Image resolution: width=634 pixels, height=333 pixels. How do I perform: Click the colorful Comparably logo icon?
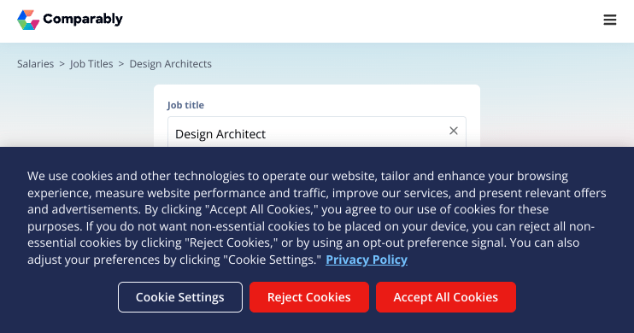[x=28, y=20]
